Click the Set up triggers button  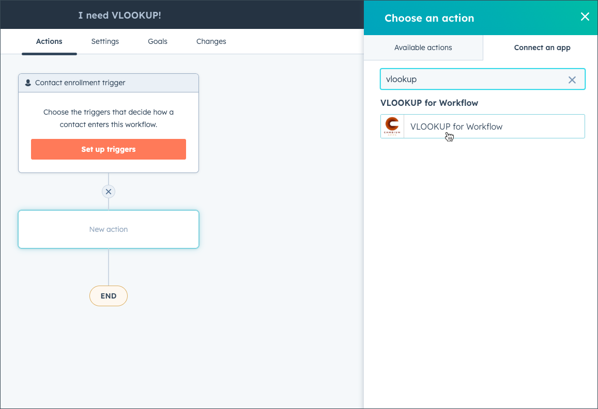coord(109,149)
